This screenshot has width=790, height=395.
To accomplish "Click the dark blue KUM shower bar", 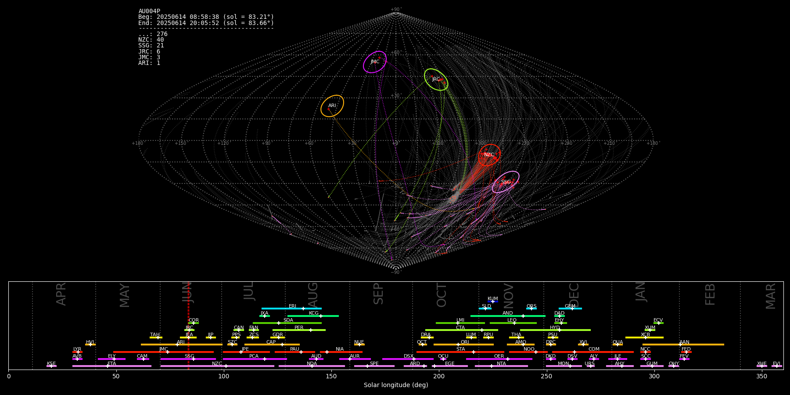I will (493, 302).
